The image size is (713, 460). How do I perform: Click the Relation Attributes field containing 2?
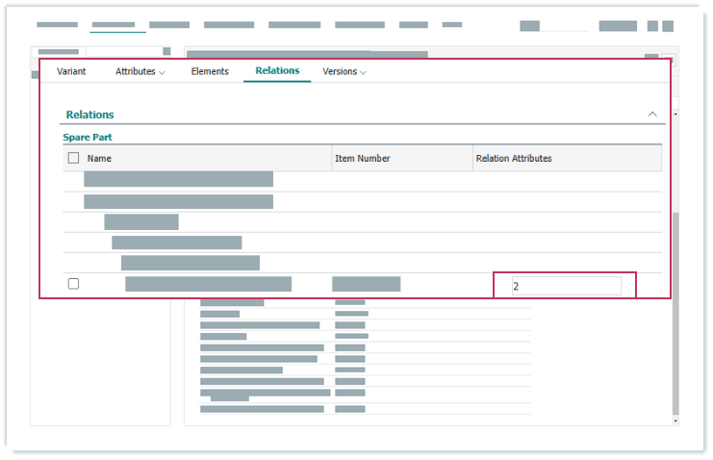click(566, 286)
